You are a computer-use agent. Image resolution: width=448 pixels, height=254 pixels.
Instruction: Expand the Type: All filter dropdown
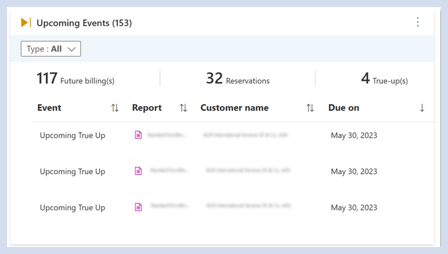51,49
